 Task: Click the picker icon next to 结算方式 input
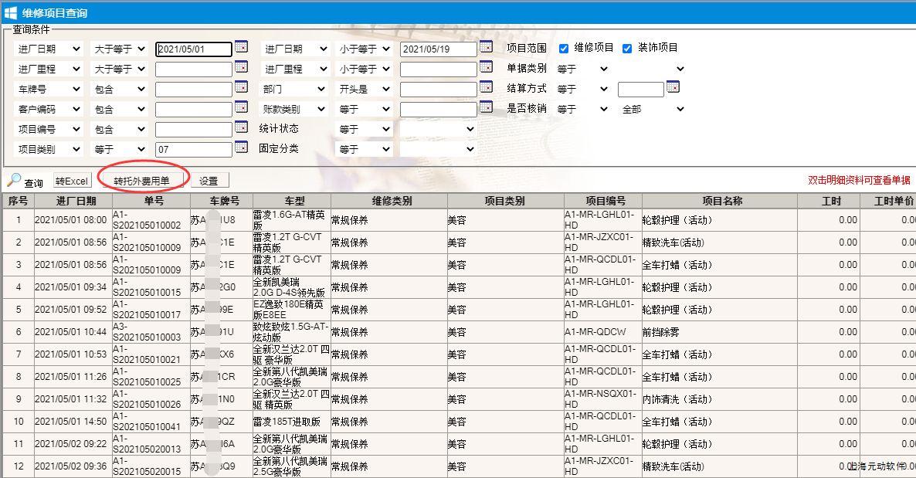(672, 87)
